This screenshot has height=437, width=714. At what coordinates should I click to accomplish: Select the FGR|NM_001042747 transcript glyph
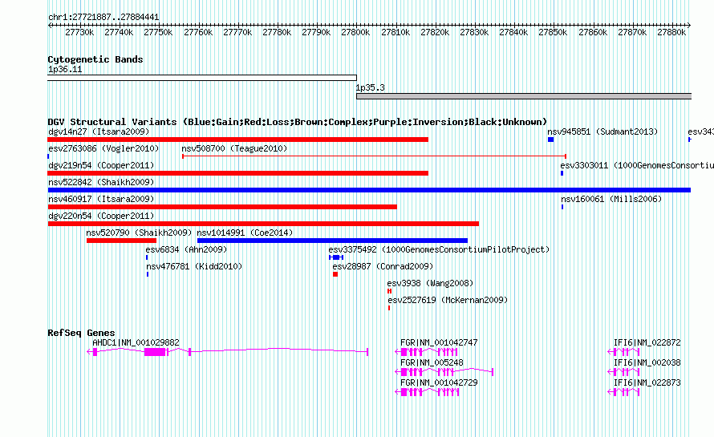426,352
